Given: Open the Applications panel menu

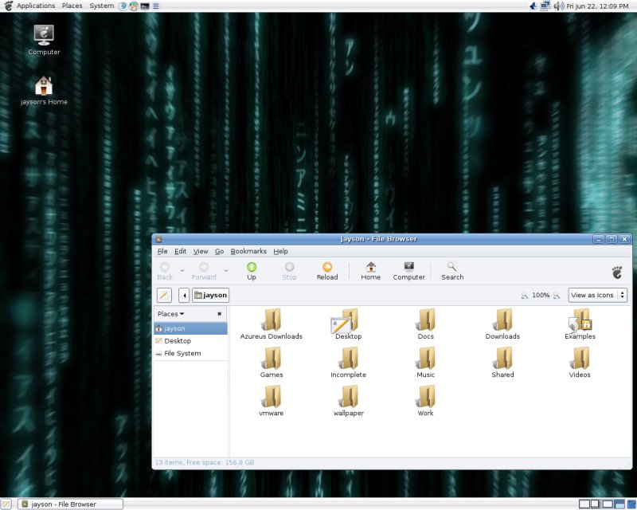Looking at the screenshot, I should click(36, 6).
